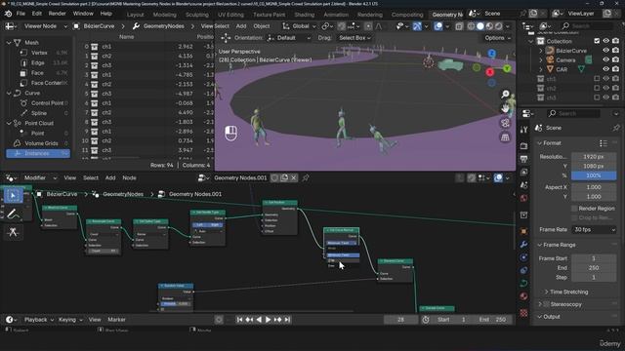
Task: Switch viewport shading to solid mode
Action: click(x=480, y=26)
